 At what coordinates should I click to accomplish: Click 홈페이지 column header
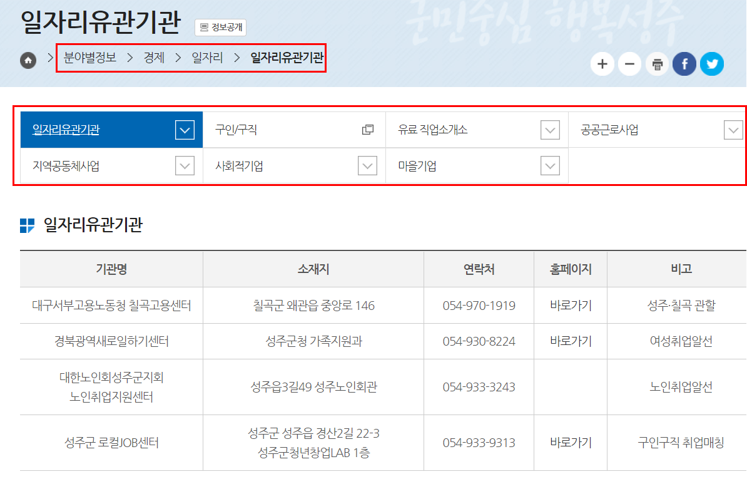pyautogui.click(x=571, y=269)
